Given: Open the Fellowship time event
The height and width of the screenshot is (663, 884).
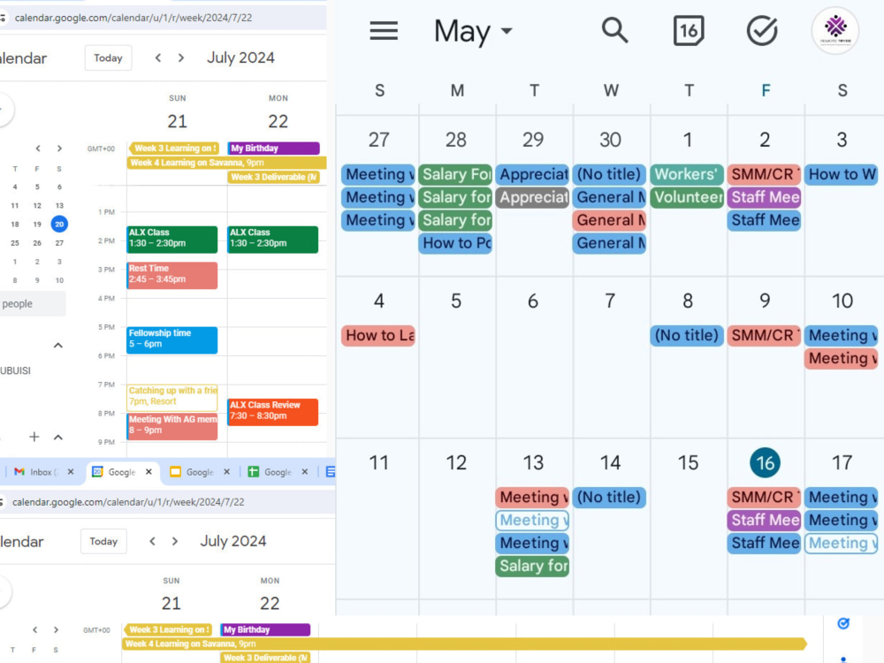Looking at the screenshot, I should 172,340.
